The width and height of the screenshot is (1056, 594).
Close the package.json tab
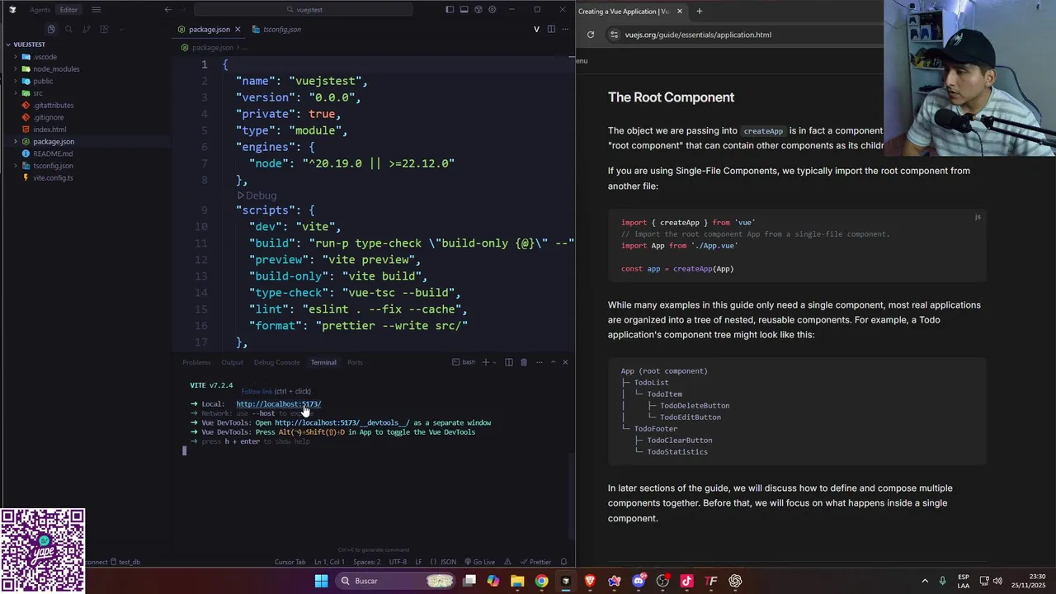pos(238,30)
